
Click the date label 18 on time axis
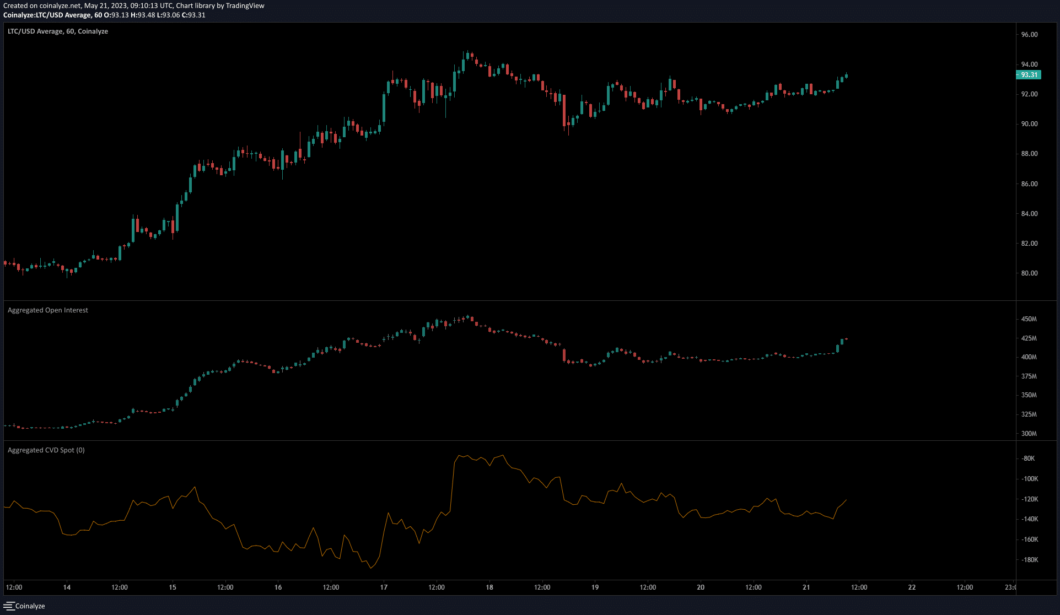point(489,587)
